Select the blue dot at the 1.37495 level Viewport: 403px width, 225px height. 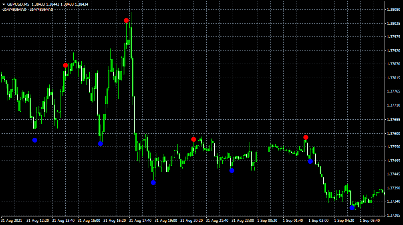coord(310,161)
